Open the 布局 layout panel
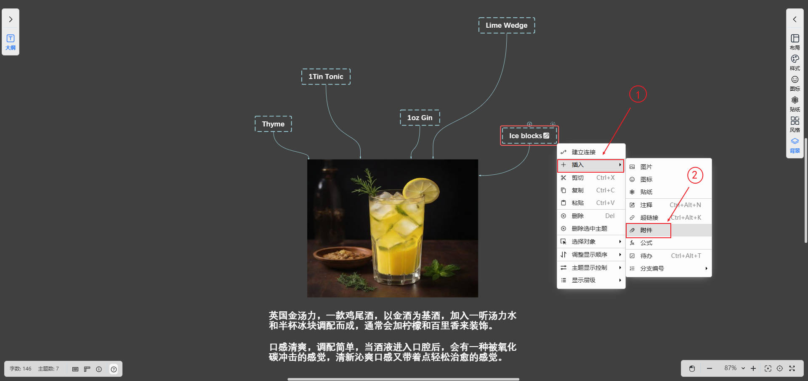 (795, 42)
